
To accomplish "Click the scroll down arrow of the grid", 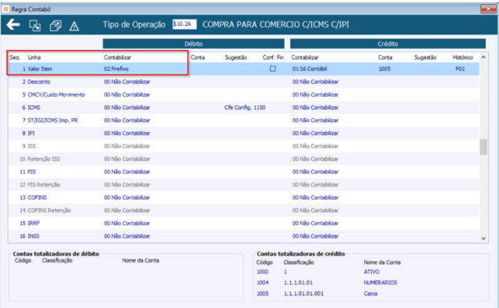I will tap(483, 238).
